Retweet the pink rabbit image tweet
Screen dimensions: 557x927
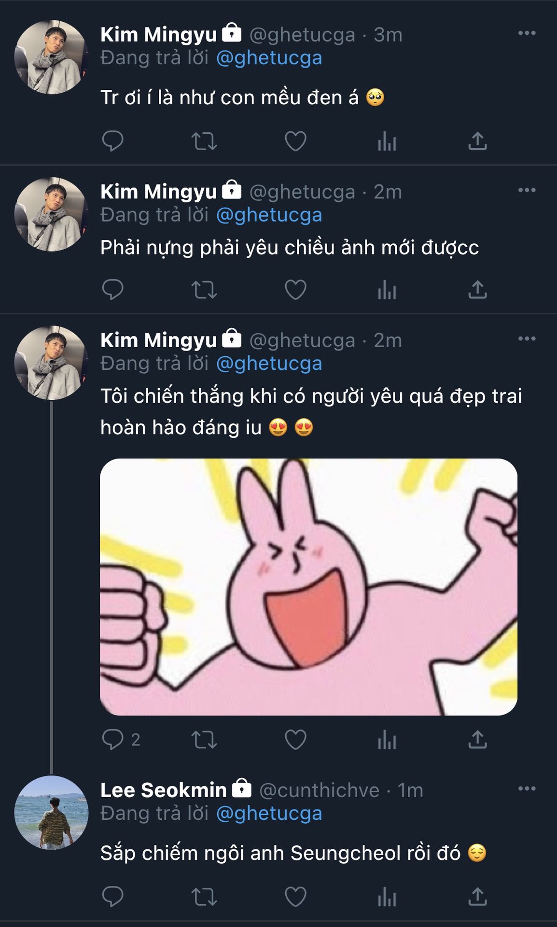(204, 739)
